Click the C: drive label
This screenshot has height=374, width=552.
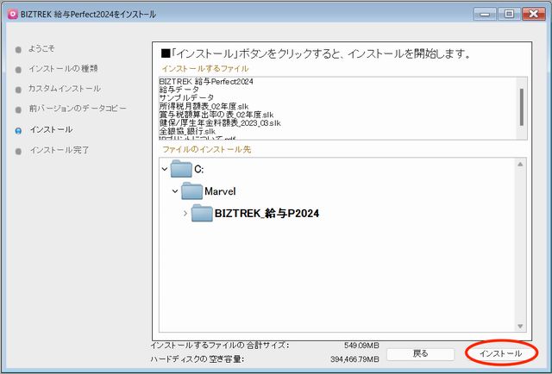(199, 170)
